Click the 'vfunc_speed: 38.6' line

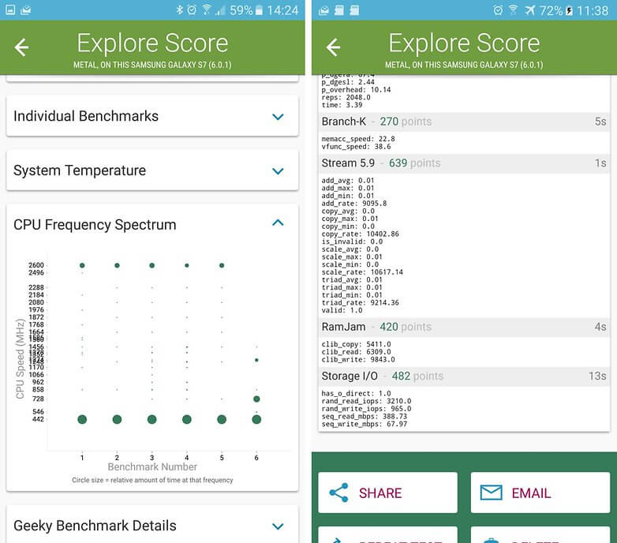[356, 146]
